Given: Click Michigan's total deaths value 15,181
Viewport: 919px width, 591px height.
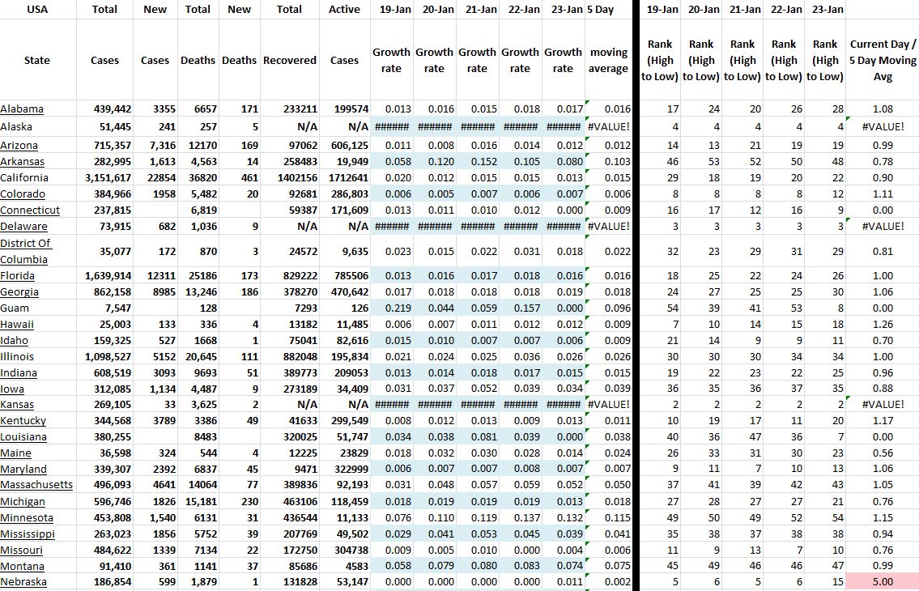Looking at the screenshot, I should pyautogui.click(x=198, y=502).
